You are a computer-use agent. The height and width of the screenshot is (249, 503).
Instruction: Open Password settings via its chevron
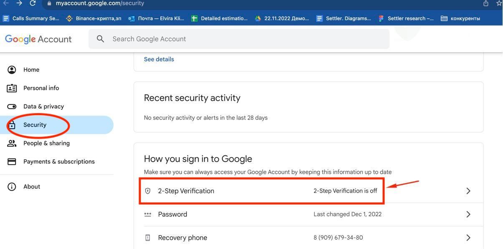(x=468, y=214)
